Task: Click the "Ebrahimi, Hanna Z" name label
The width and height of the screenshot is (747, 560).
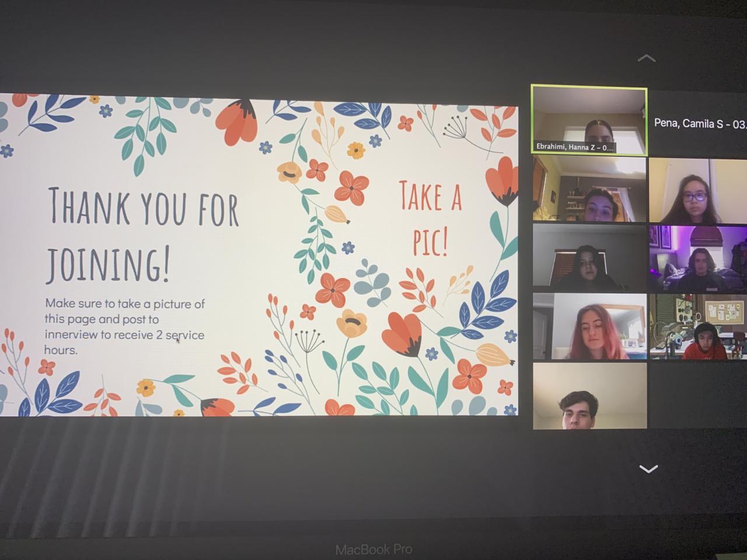Action: click(x=574, y=148)
